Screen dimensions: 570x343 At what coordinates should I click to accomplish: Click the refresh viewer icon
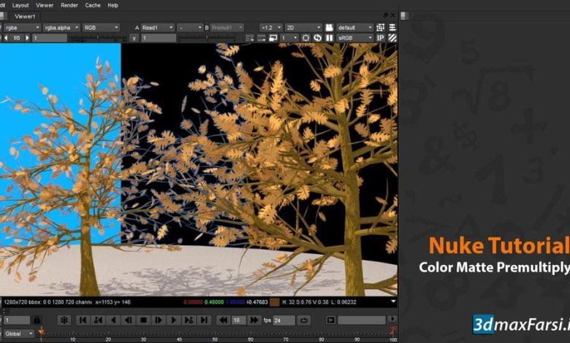pyautogui.click(x=317, y=38)
